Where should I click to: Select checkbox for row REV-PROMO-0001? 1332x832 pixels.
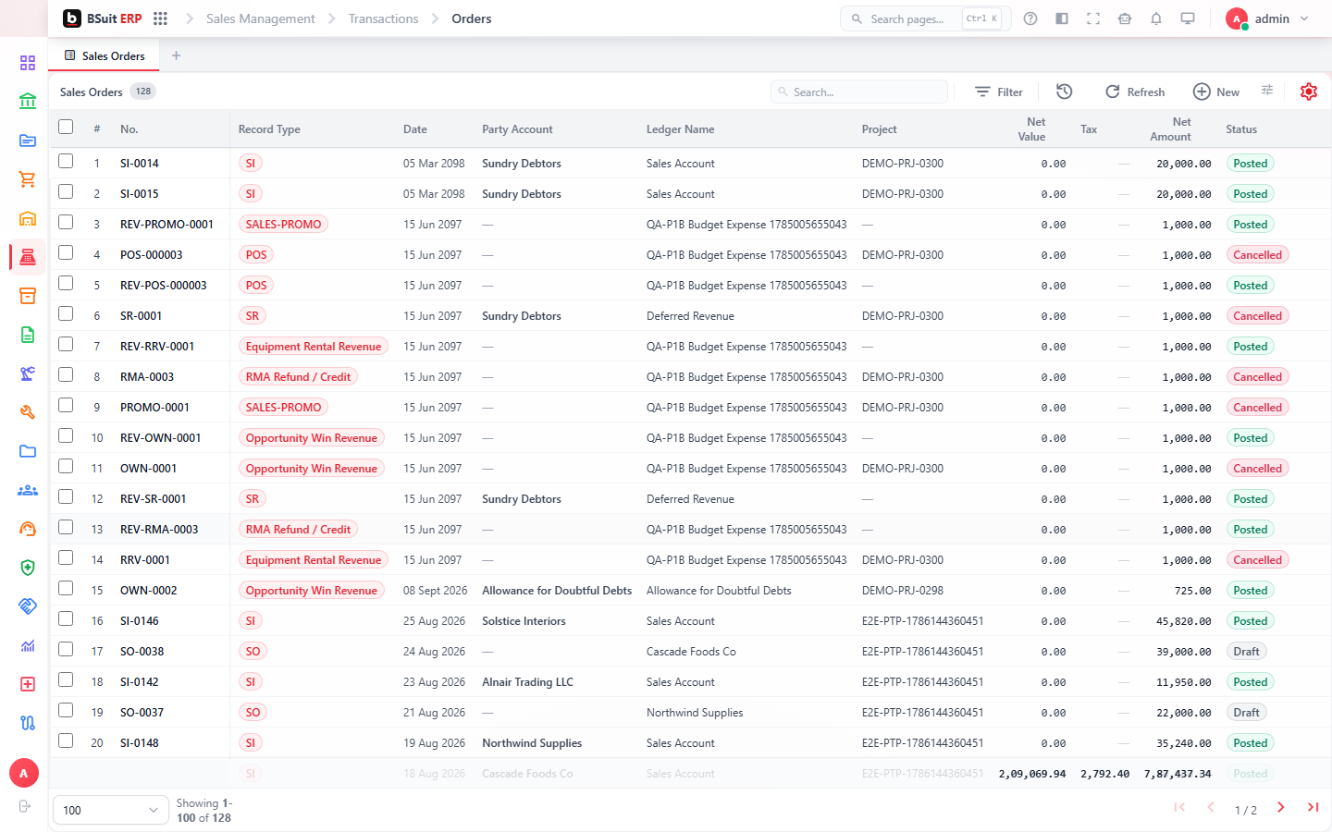[66, 222]
